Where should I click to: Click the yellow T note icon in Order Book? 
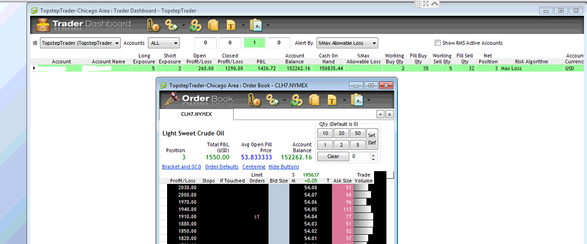tap(333, 100)
